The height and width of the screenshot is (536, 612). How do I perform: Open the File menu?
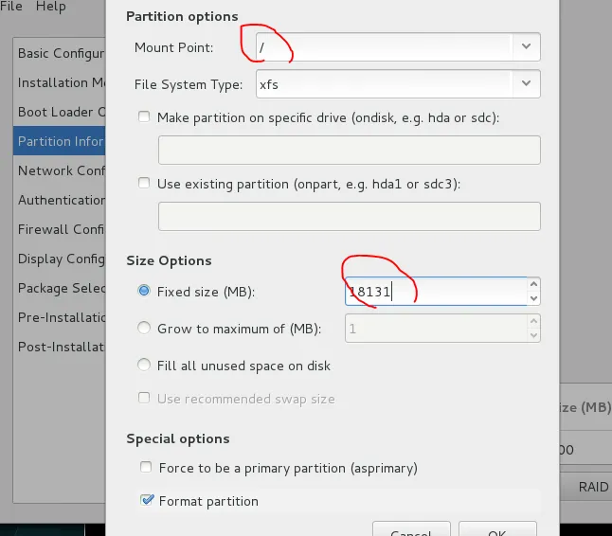click(x=11, y=7)
